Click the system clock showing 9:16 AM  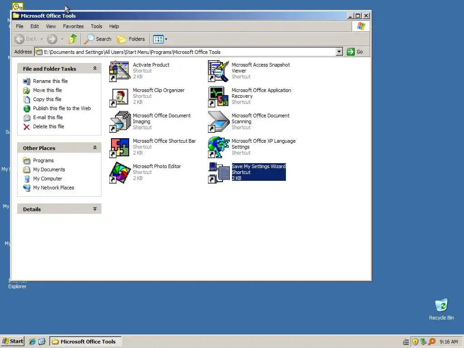tap(449, 342)
